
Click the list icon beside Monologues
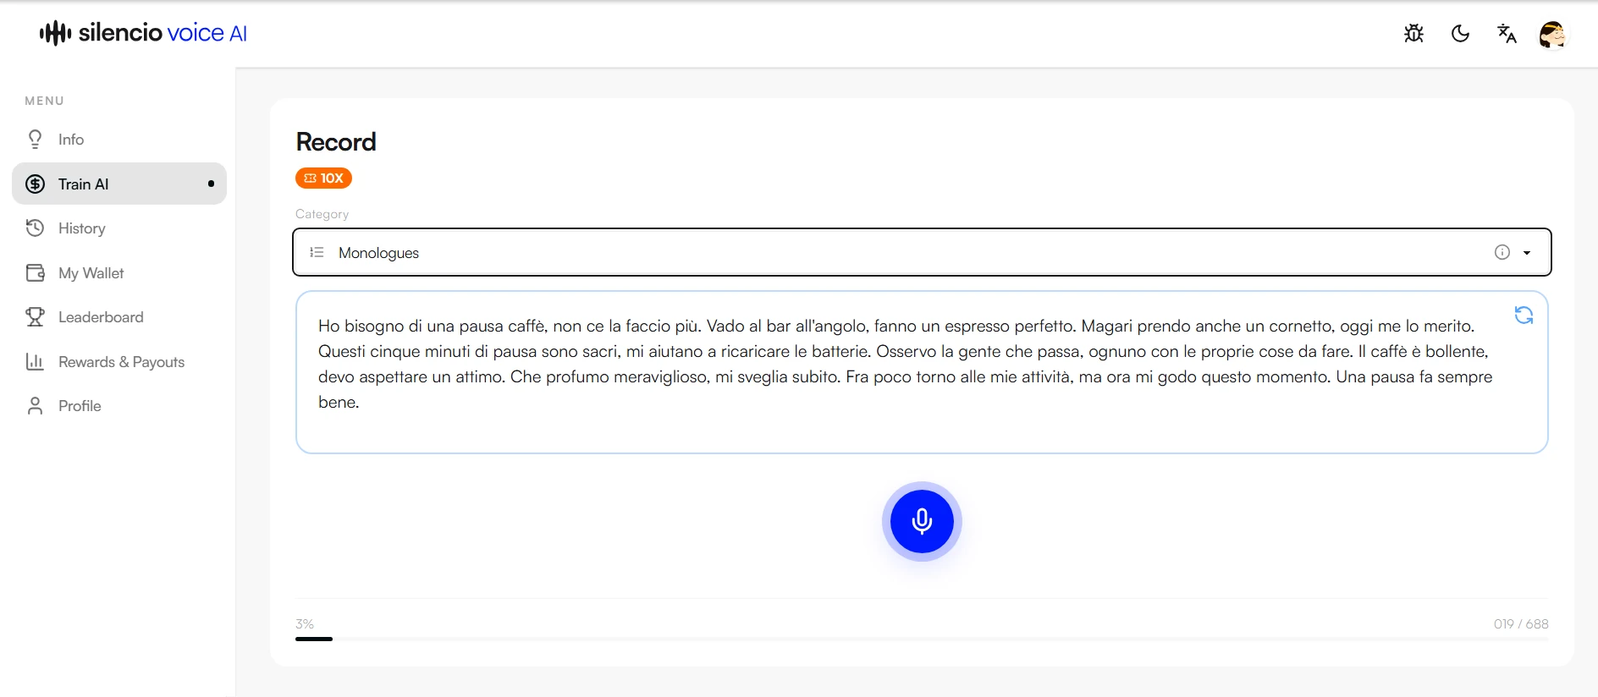tap(317, 252)
